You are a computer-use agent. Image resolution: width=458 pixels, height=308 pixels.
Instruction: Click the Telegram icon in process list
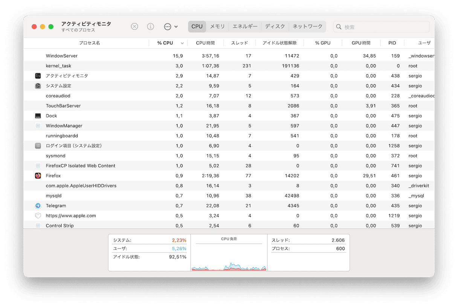click(x=38, y=206)
